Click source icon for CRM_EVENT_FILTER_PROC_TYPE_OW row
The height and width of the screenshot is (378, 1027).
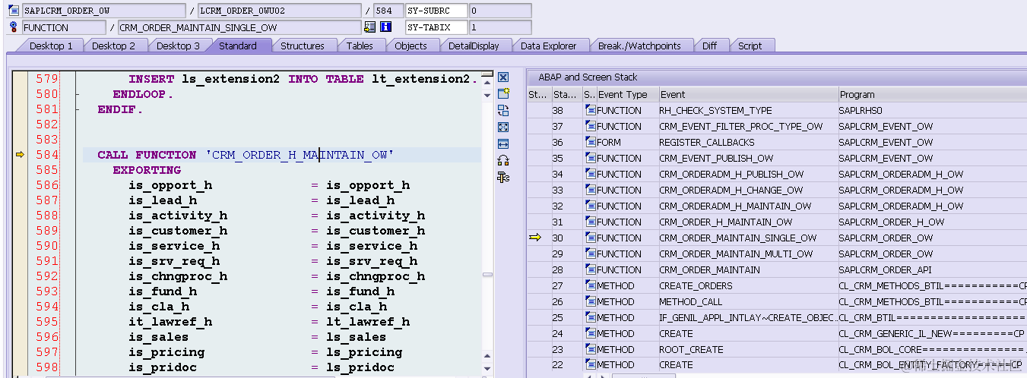click(x=591, y=127)
